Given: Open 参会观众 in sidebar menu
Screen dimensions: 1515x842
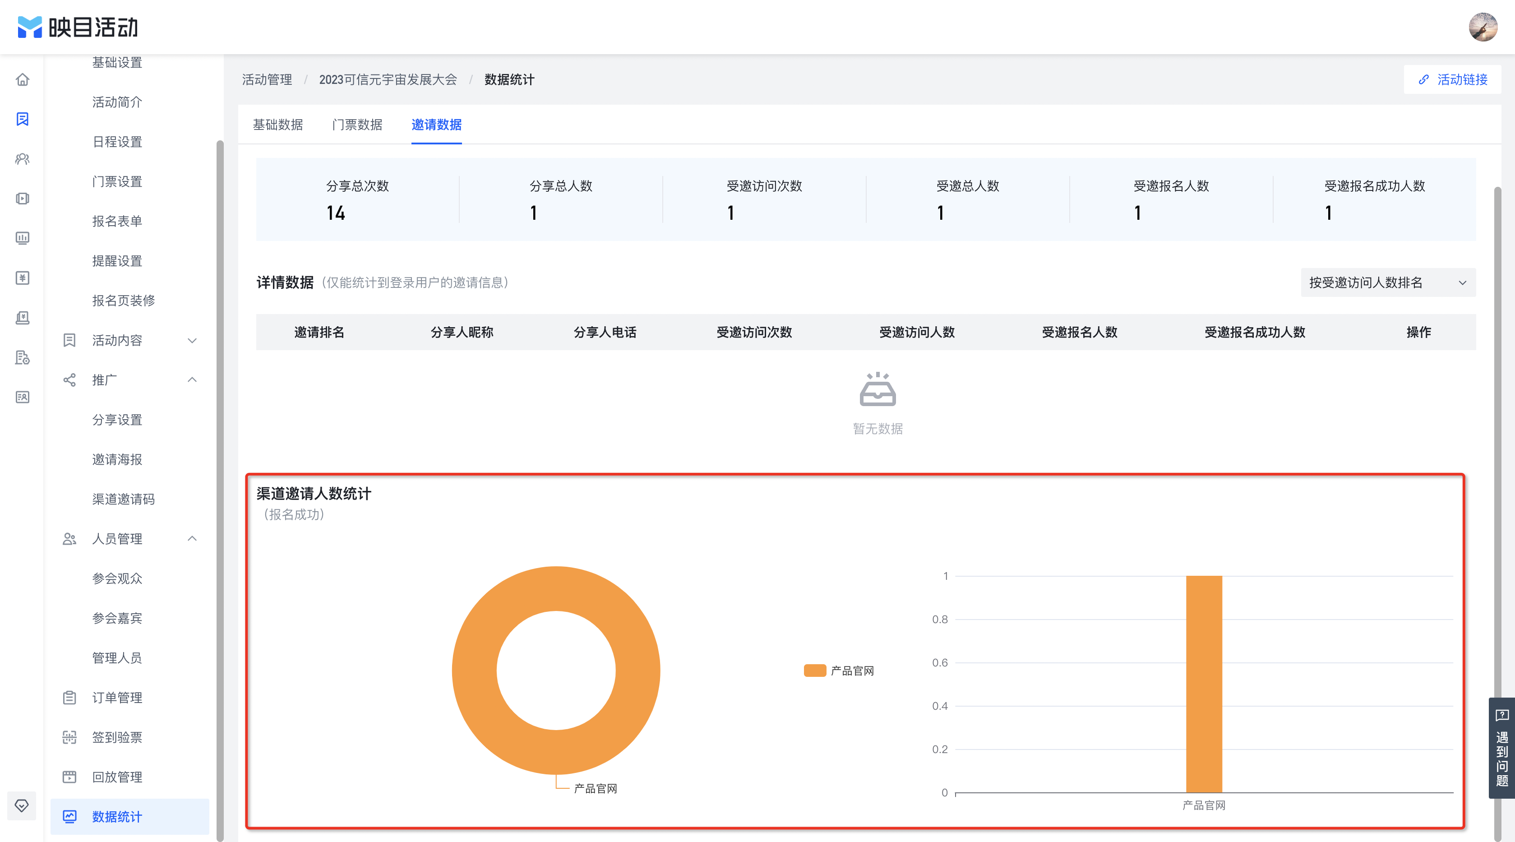Looking at the screenshot, I should tap(117, 578).
